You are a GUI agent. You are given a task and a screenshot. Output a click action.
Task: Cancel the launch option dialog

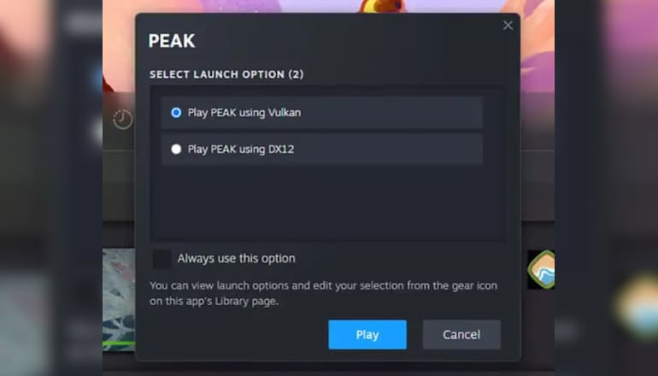pyautogui.click(x=461, y=334)
